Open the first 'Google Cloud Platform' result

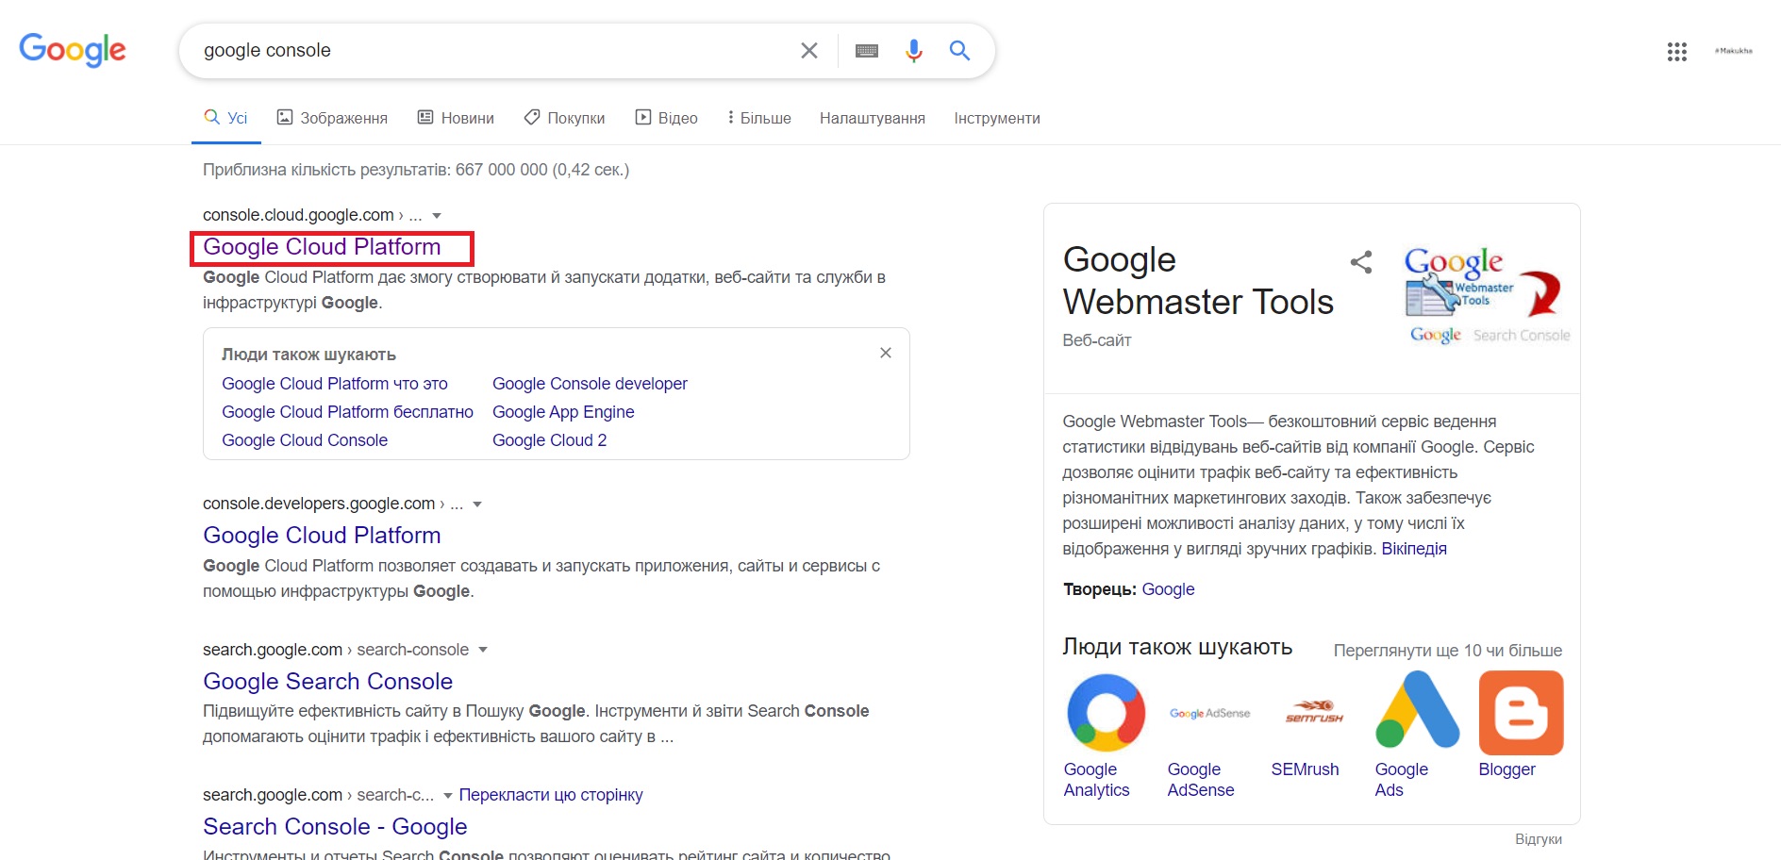pyautogui.click(x=322, y=247)
